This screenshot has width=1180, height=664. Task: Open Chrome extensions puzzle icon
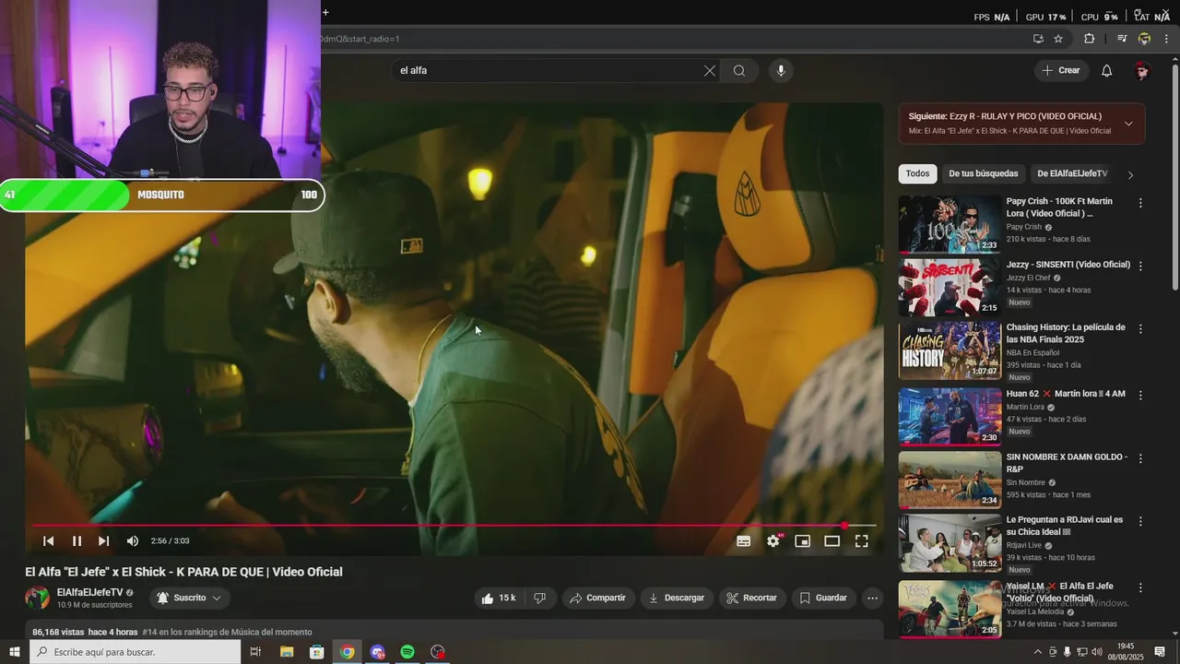pyautogui.click(x=1089, y=39)
